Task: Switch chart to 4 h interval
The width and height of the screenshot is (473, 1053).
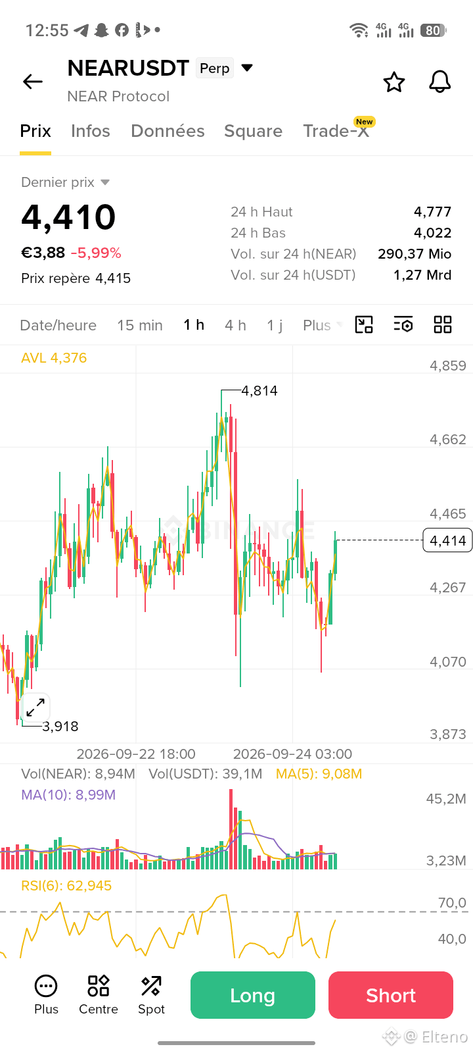Action: pos(235,325)
